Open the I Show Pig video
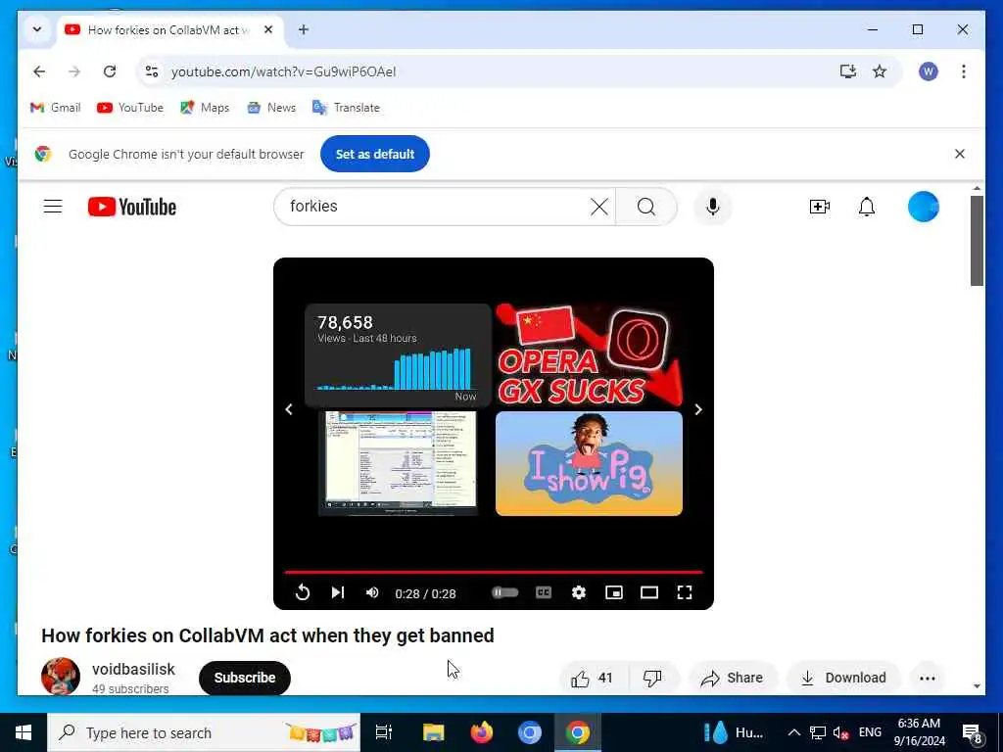This screenshot has width=1003, height=752. (589, 463)
